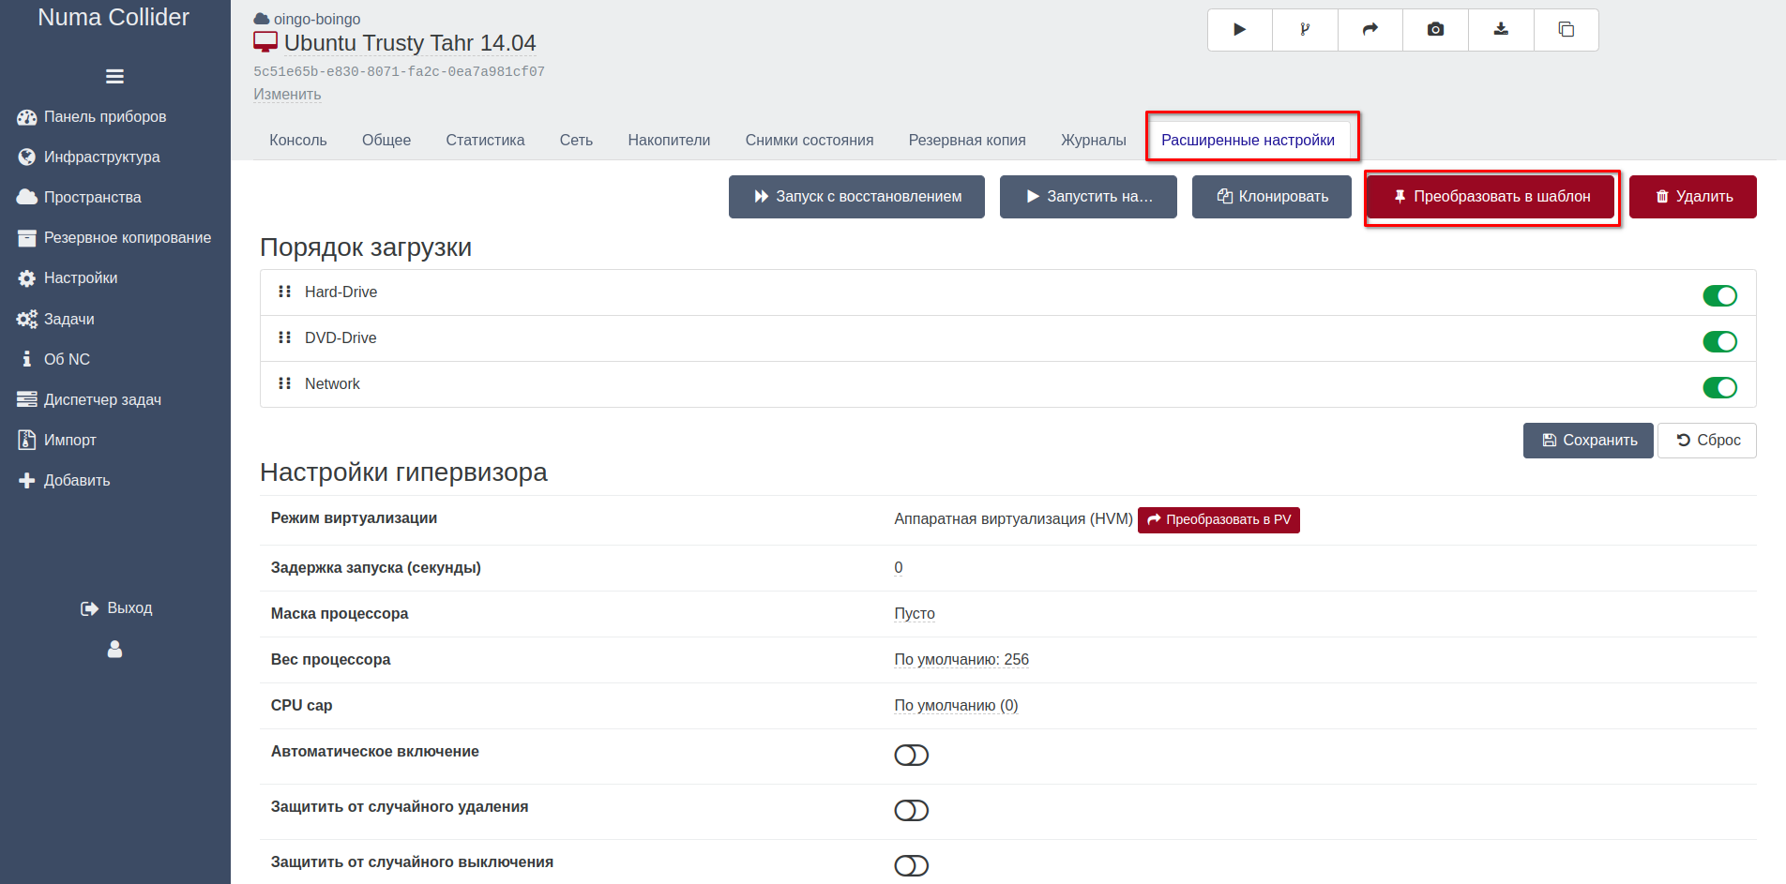Click the copy VM toolbar icon
Image resolution: width=1786 pixels, height=884 pixels.
tap(1567, 30)
